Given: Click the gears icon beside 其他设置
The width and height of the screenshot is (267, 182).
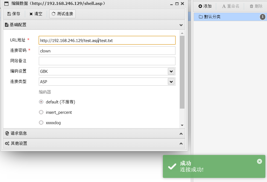Looking at the screenshot, I should click(x=7, y=143).
